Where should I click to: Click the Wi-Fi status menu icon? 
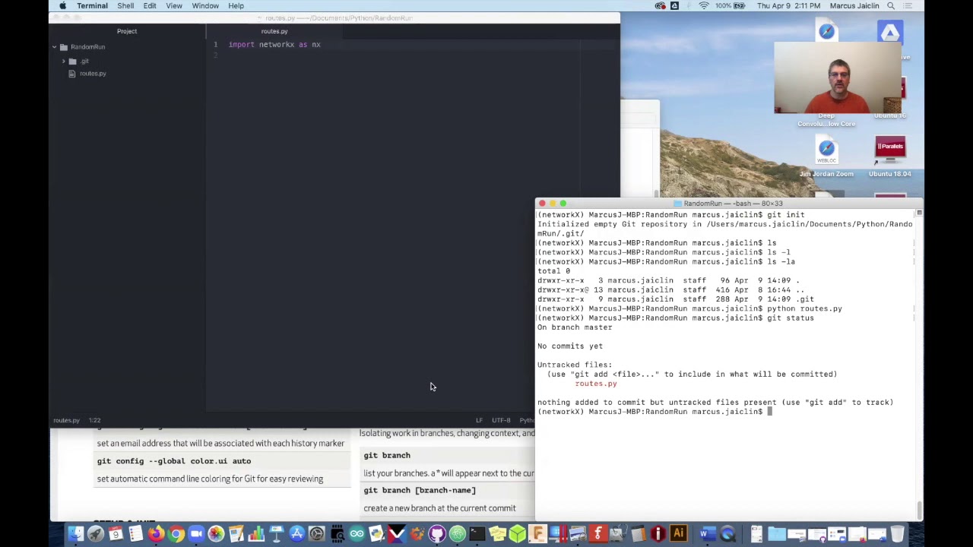click(x=704, y=5)
